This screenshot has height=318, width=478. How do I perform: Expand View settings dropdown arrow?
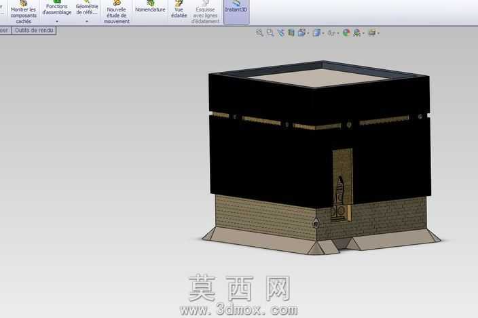coord(378,33)
